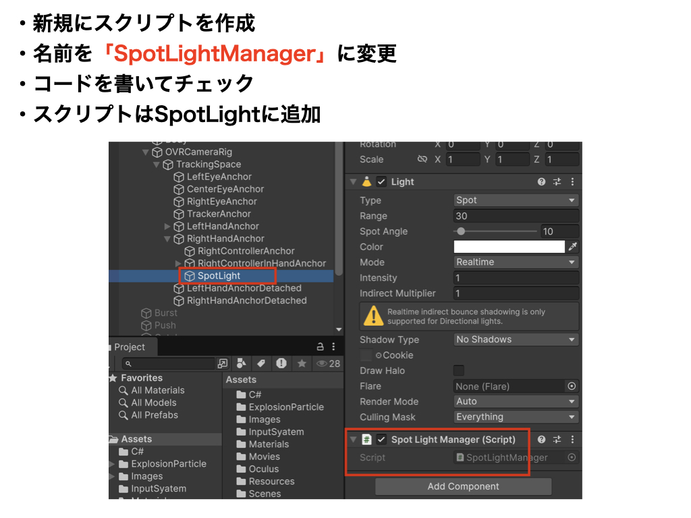Select the Project tab
691x518 pixels.
point(130,347)
